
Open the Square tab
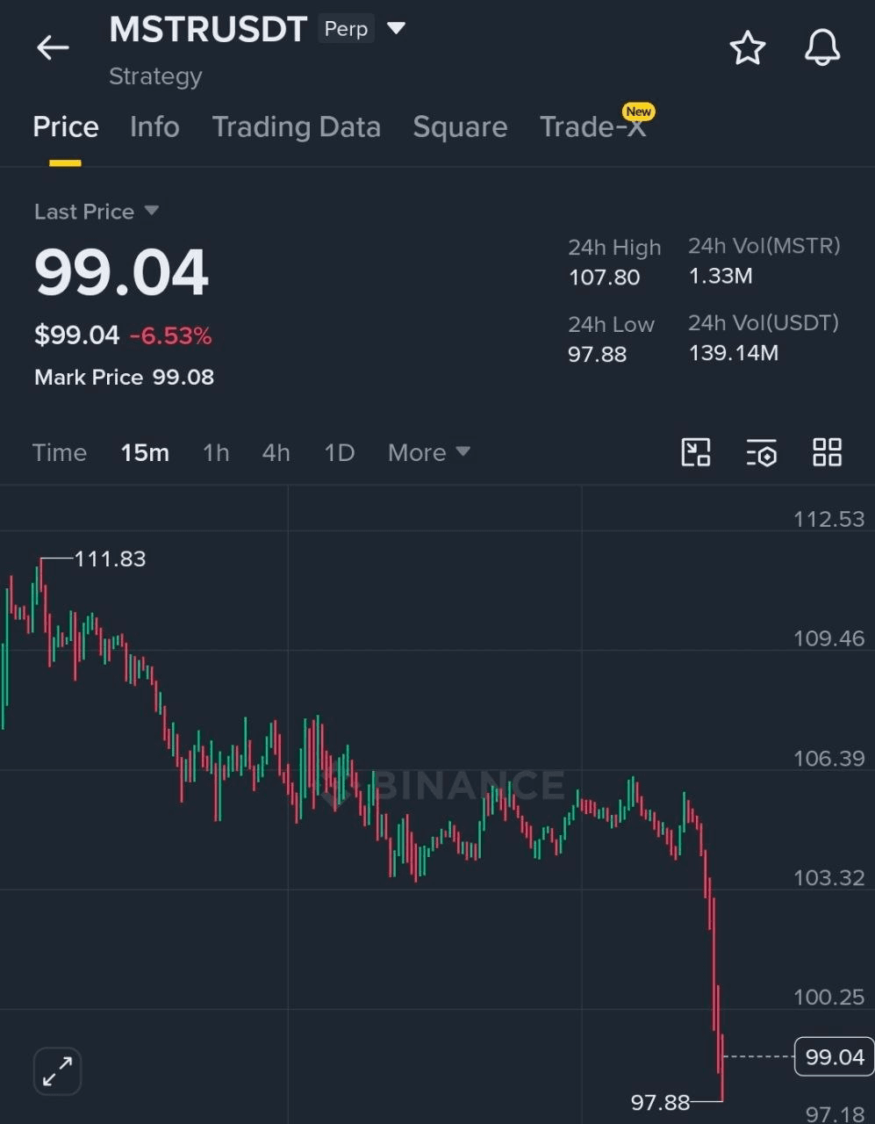click(460, 127)
